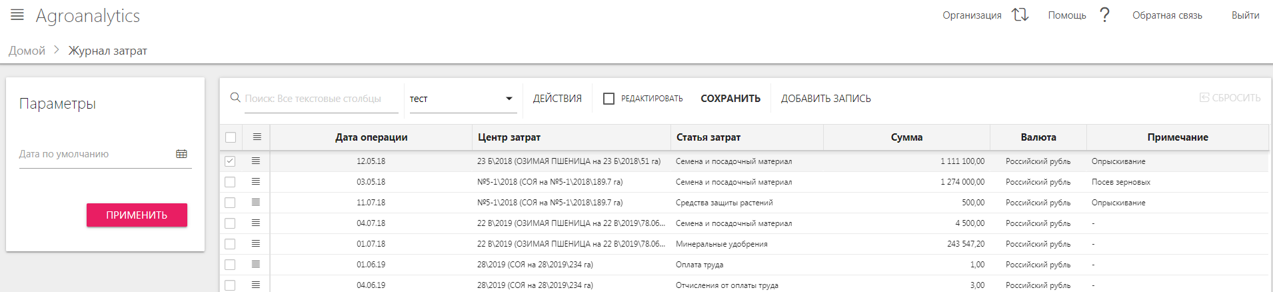
Task: Click the Средства защиты растений cell
Action: [x=746, y=203]
